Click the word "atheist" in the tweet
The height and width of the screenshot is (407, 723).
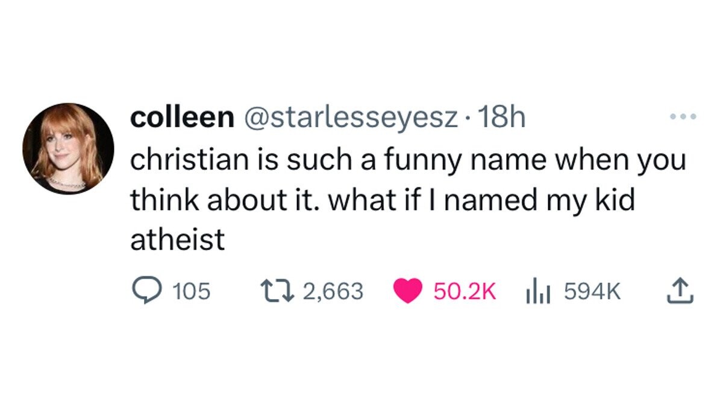click(177, 241)
